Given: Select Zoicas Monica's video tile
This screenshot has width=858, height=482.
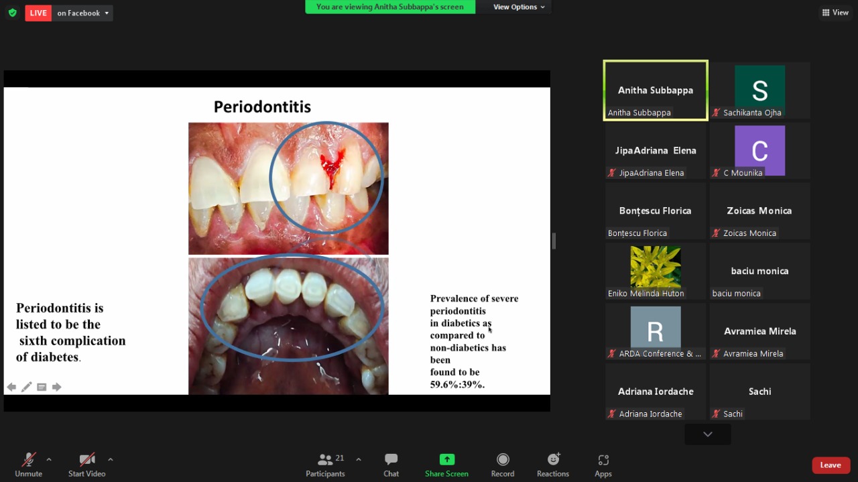Looking at the screenshot, I should [759, 211].
